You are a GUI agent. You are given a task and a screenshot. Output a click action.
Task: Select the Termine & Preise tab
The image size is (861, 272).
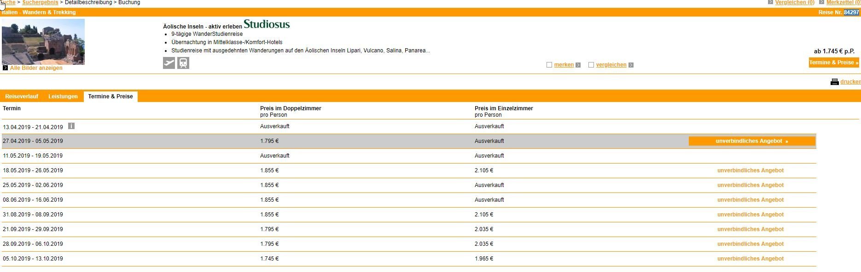111,96
